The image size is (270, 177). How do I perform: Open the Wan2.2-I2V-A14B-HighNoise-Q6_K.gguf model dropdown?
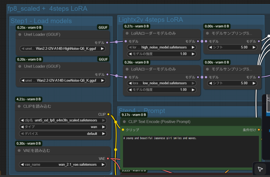click(x=63, y=49)
